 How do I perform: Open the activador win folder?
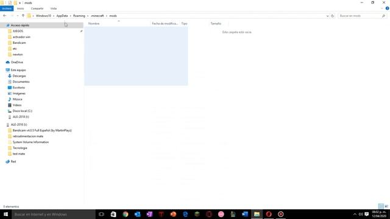21,37
